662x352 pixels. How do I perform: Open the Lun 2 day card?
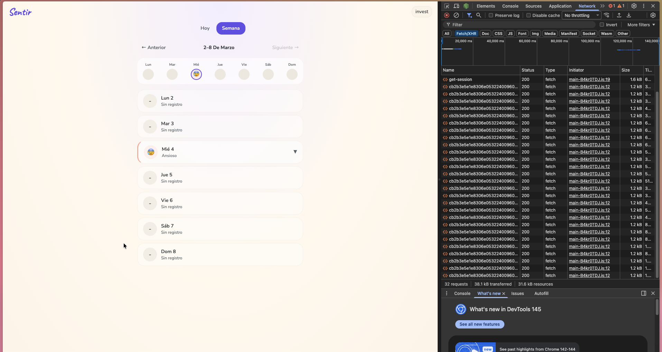220,101
